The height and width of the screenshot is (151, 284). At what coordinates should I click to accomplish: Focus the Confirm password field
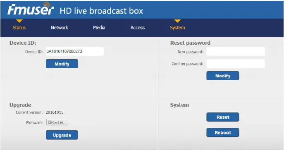coord(236,64)
